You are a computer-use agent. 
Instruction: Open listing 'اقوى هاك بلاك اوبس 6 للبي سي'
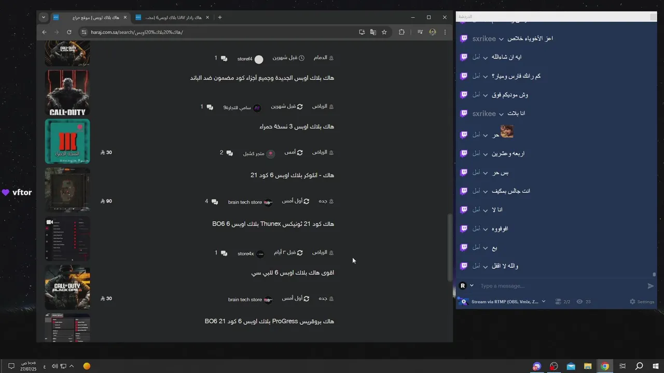tap(293, 272)
